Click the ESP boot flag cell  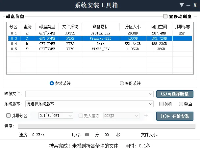coord(182,33)
